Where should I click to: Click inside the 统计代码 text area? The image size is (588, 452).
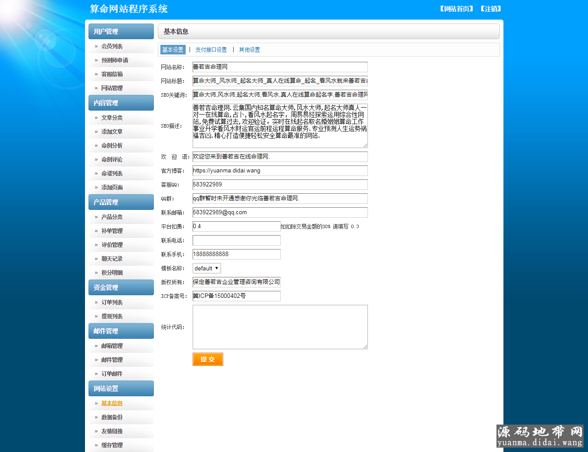pos(280,327)
